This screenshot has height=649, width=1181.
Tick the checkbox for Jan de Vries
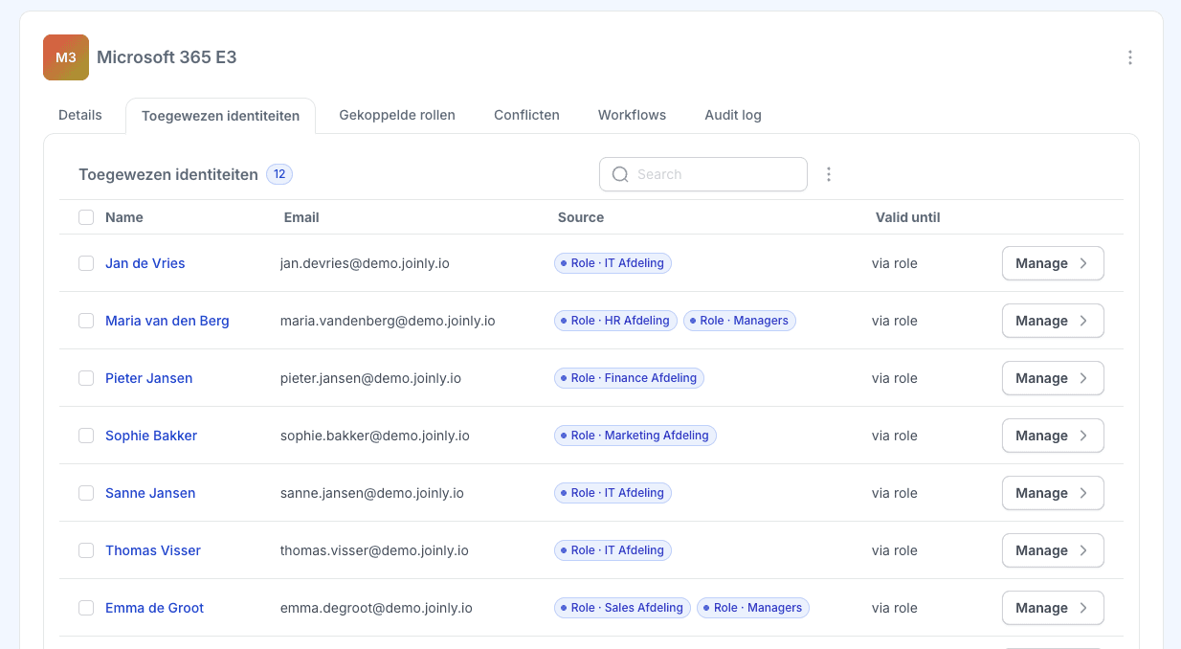[x=86, y=263]
